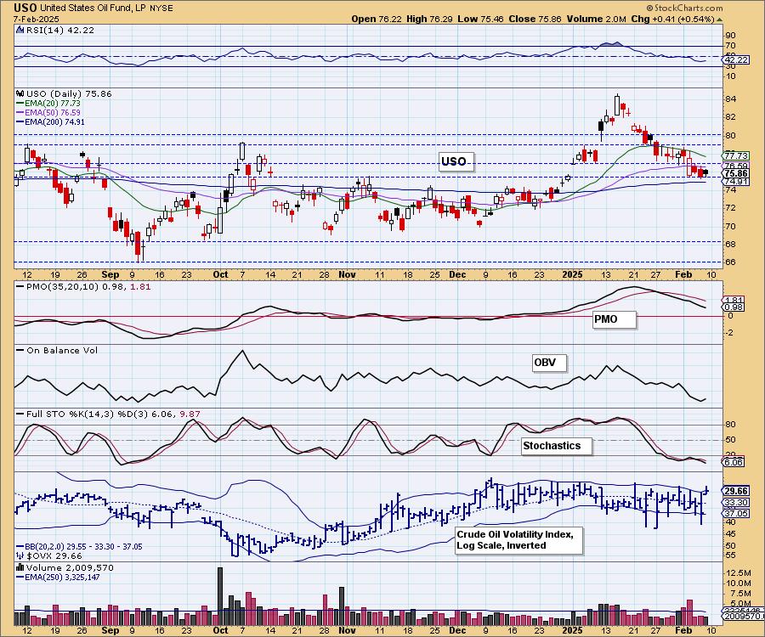Click the On Balance Vol label
This screenshot has height=637, width=765.
click(x=62, y=350)
